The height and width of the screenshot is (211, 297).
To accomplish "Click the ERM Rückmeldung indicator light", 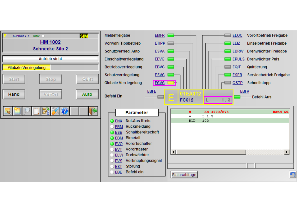I will 112,127.
